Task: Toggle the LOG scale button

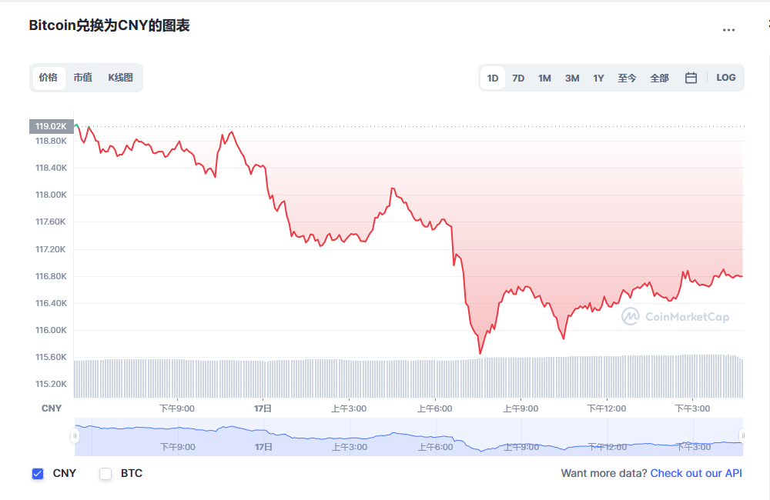Action: tap(725, 78)
